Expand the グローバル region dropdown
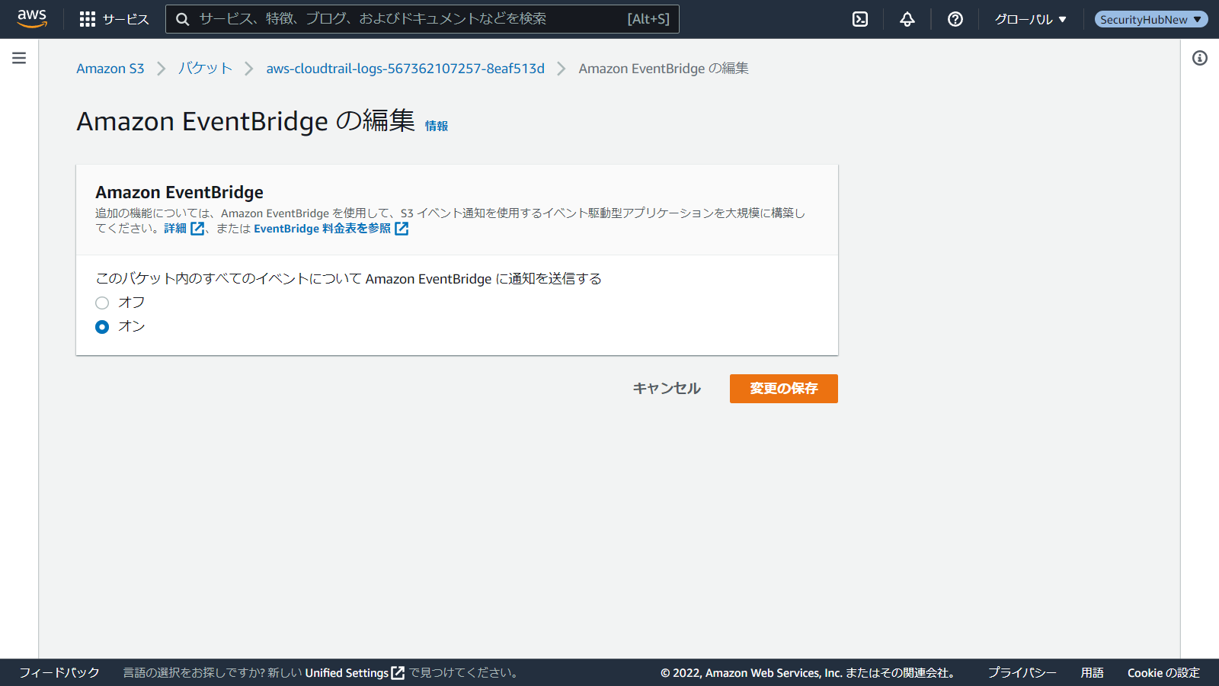The height and width of the screenshot is (686, 1219). click(1030, 19)
